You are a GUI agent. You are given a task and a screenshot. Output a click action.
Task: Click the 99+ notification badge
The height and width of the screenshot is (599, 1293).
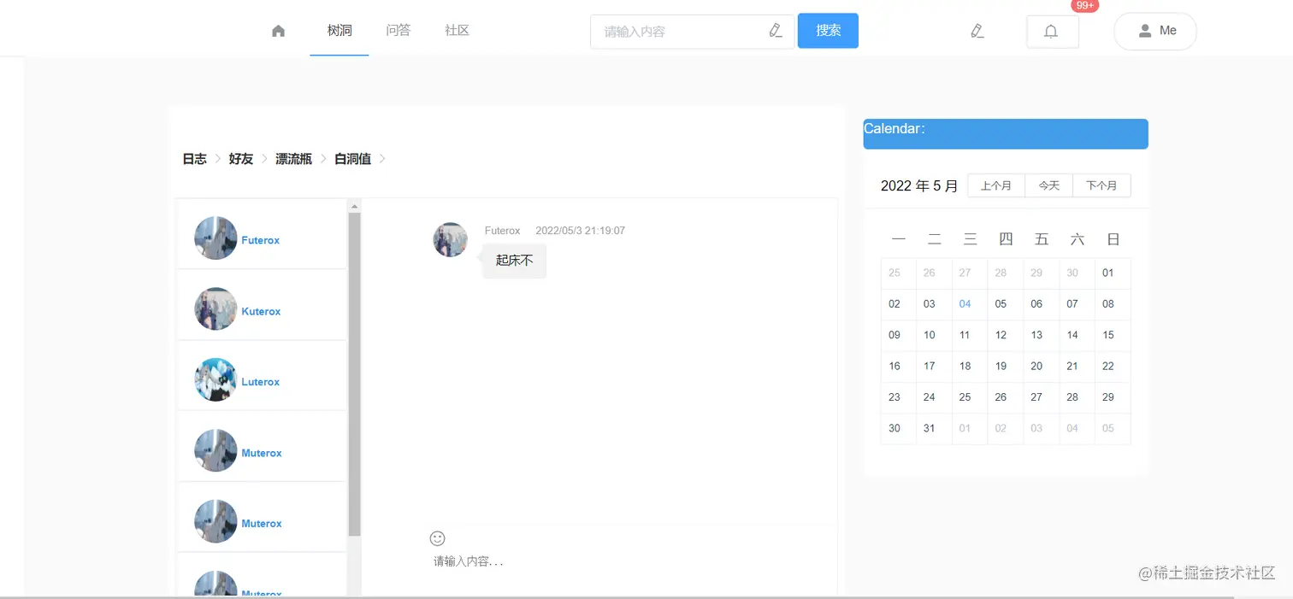tap(1084, 6)
